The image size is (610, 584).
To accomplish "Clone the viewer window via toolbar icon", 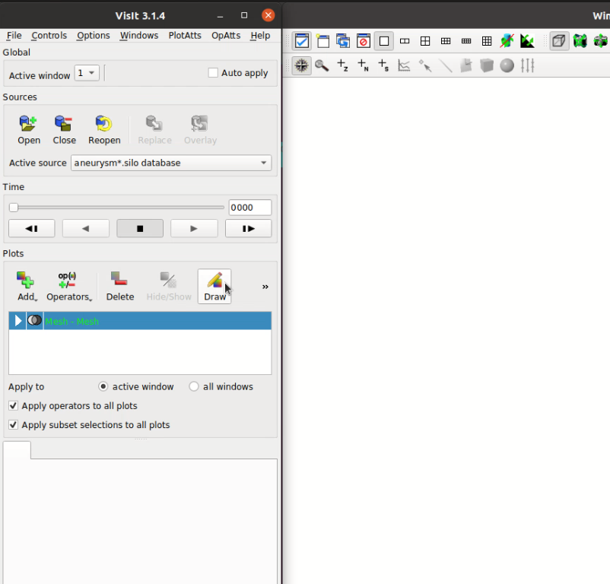I will 343,41.
